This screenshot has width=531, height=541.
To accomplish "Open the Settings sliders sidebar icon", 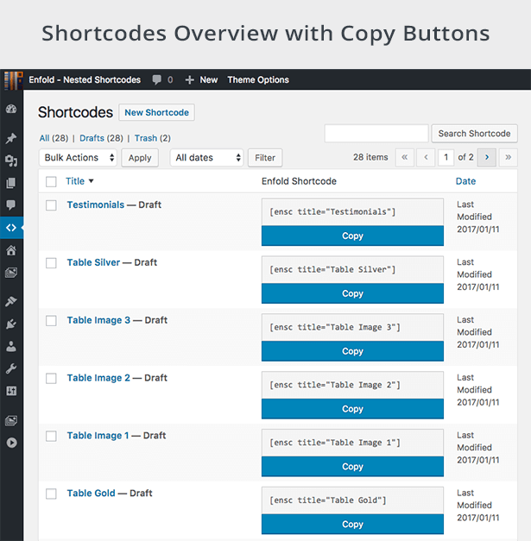I will (11, 391).
